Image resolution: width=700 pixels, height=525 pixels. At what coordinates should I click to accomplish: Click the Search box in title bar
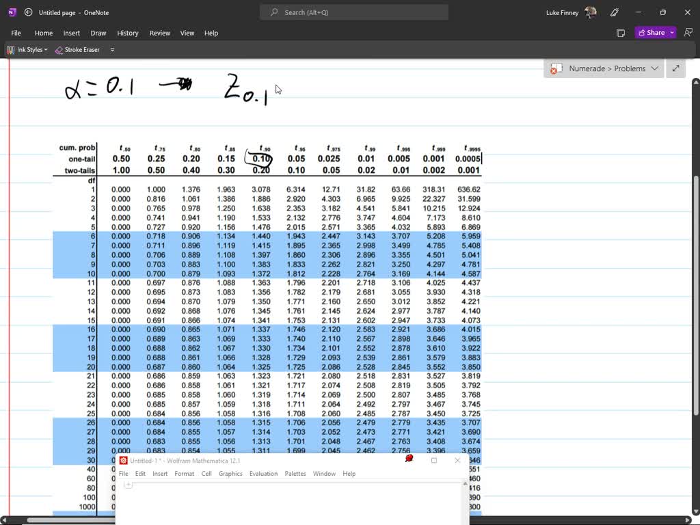[354, 12]
